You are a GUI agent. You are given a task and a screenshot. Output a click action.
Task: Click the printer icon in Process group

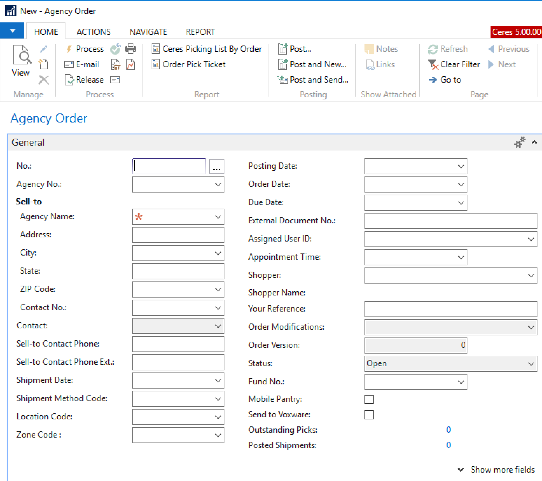click(x=131, y=49)
